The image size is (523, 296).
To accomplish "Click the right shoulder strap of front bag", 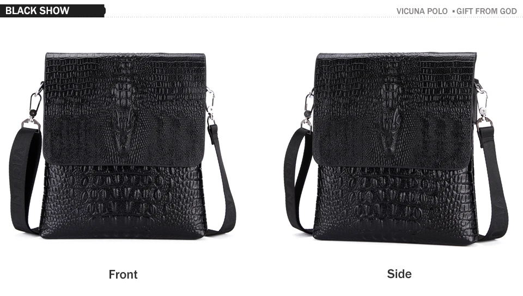I will click(x=222, y=180).
